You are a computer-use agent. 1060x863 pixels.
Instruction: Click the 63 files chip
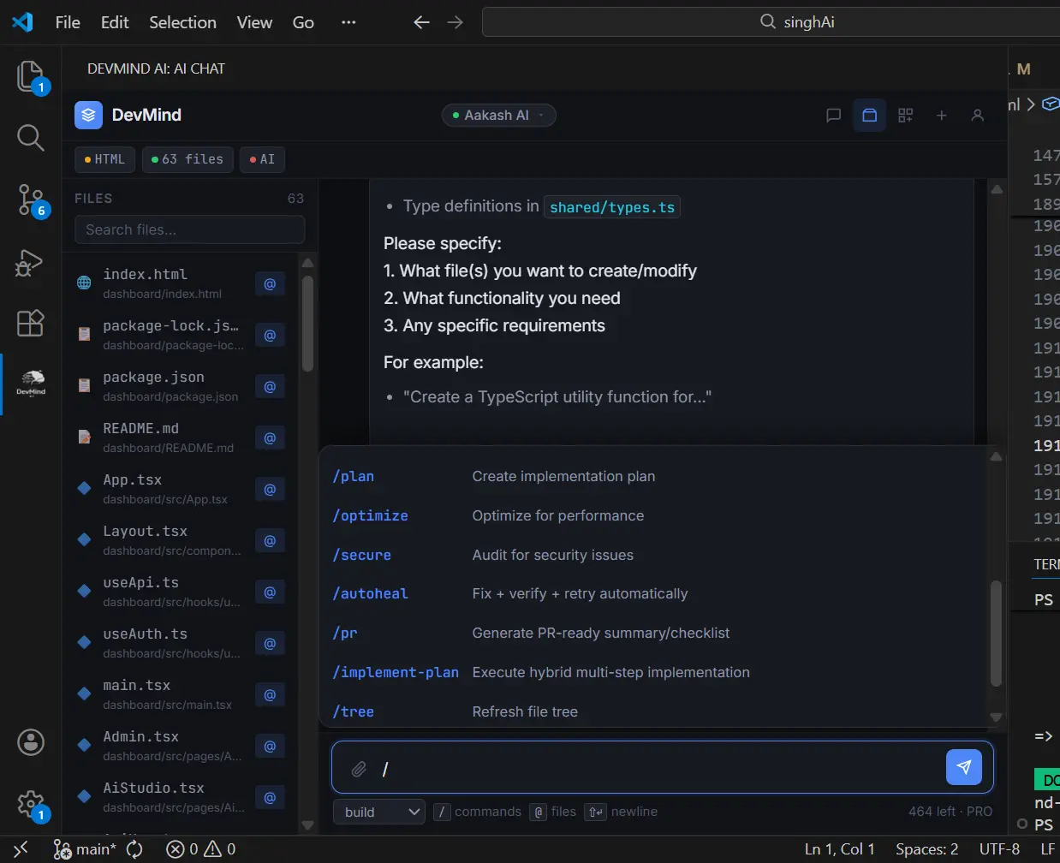(188, 159)
